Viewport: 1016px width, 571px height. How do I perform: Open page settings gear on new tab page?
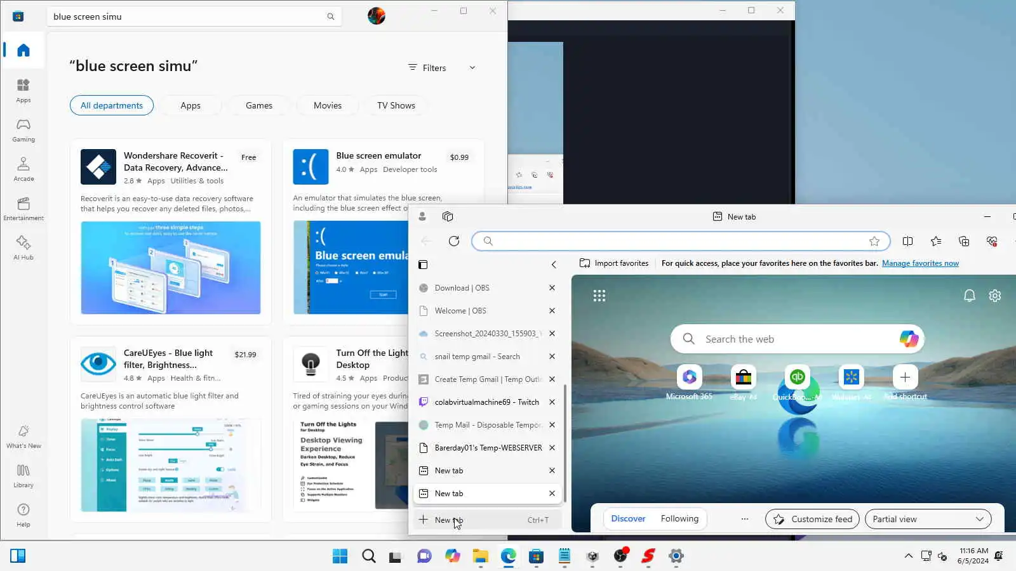pos(995,296)
